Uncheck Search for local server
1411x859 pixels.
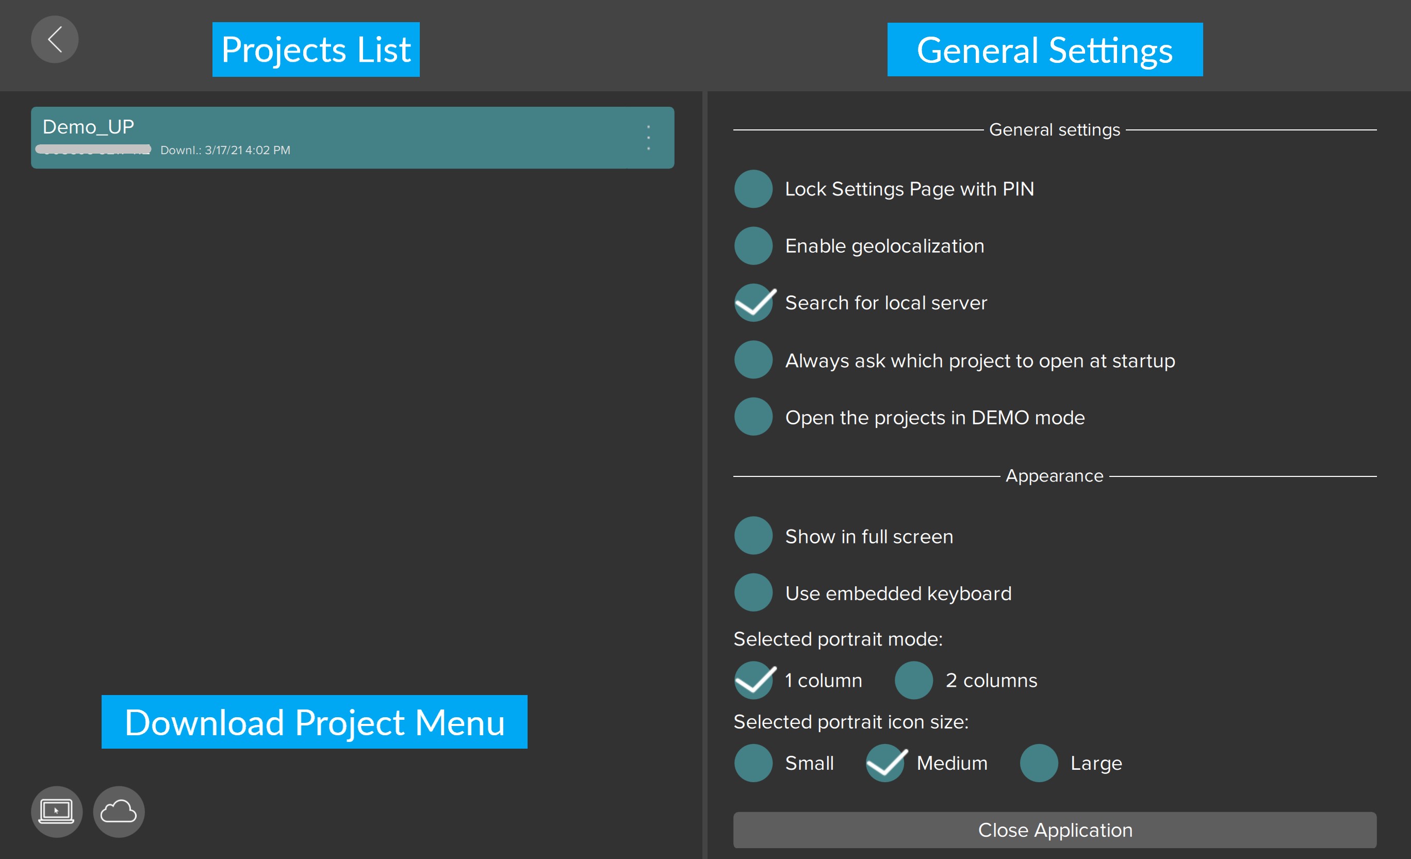click(x=753, y=303)
